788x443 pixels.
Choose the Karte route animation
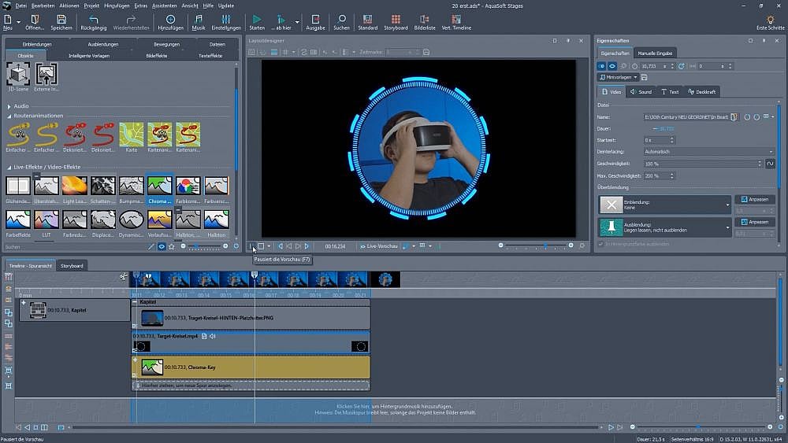point(132,134)
